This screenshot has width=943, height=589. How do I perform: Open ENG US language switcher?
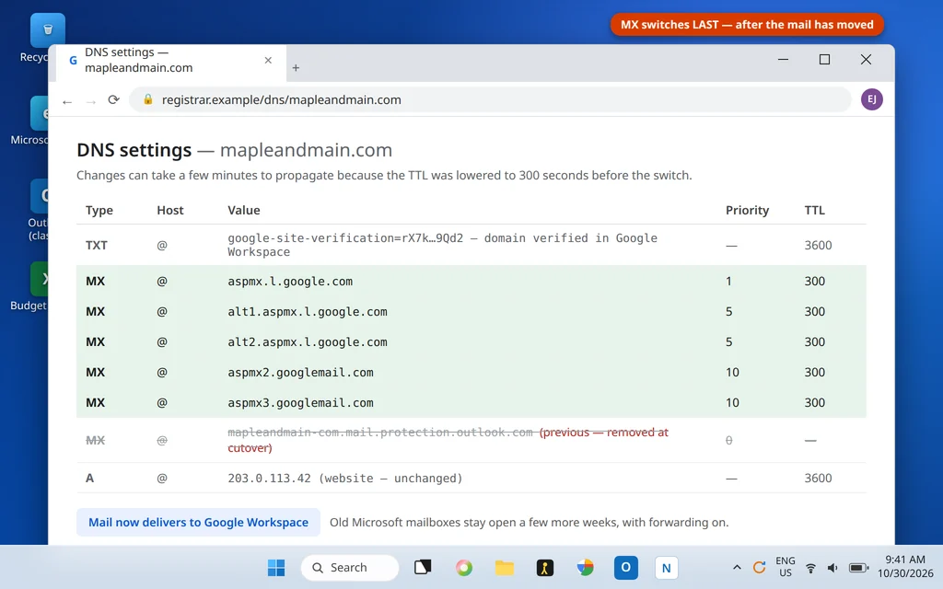pos(786,567)
